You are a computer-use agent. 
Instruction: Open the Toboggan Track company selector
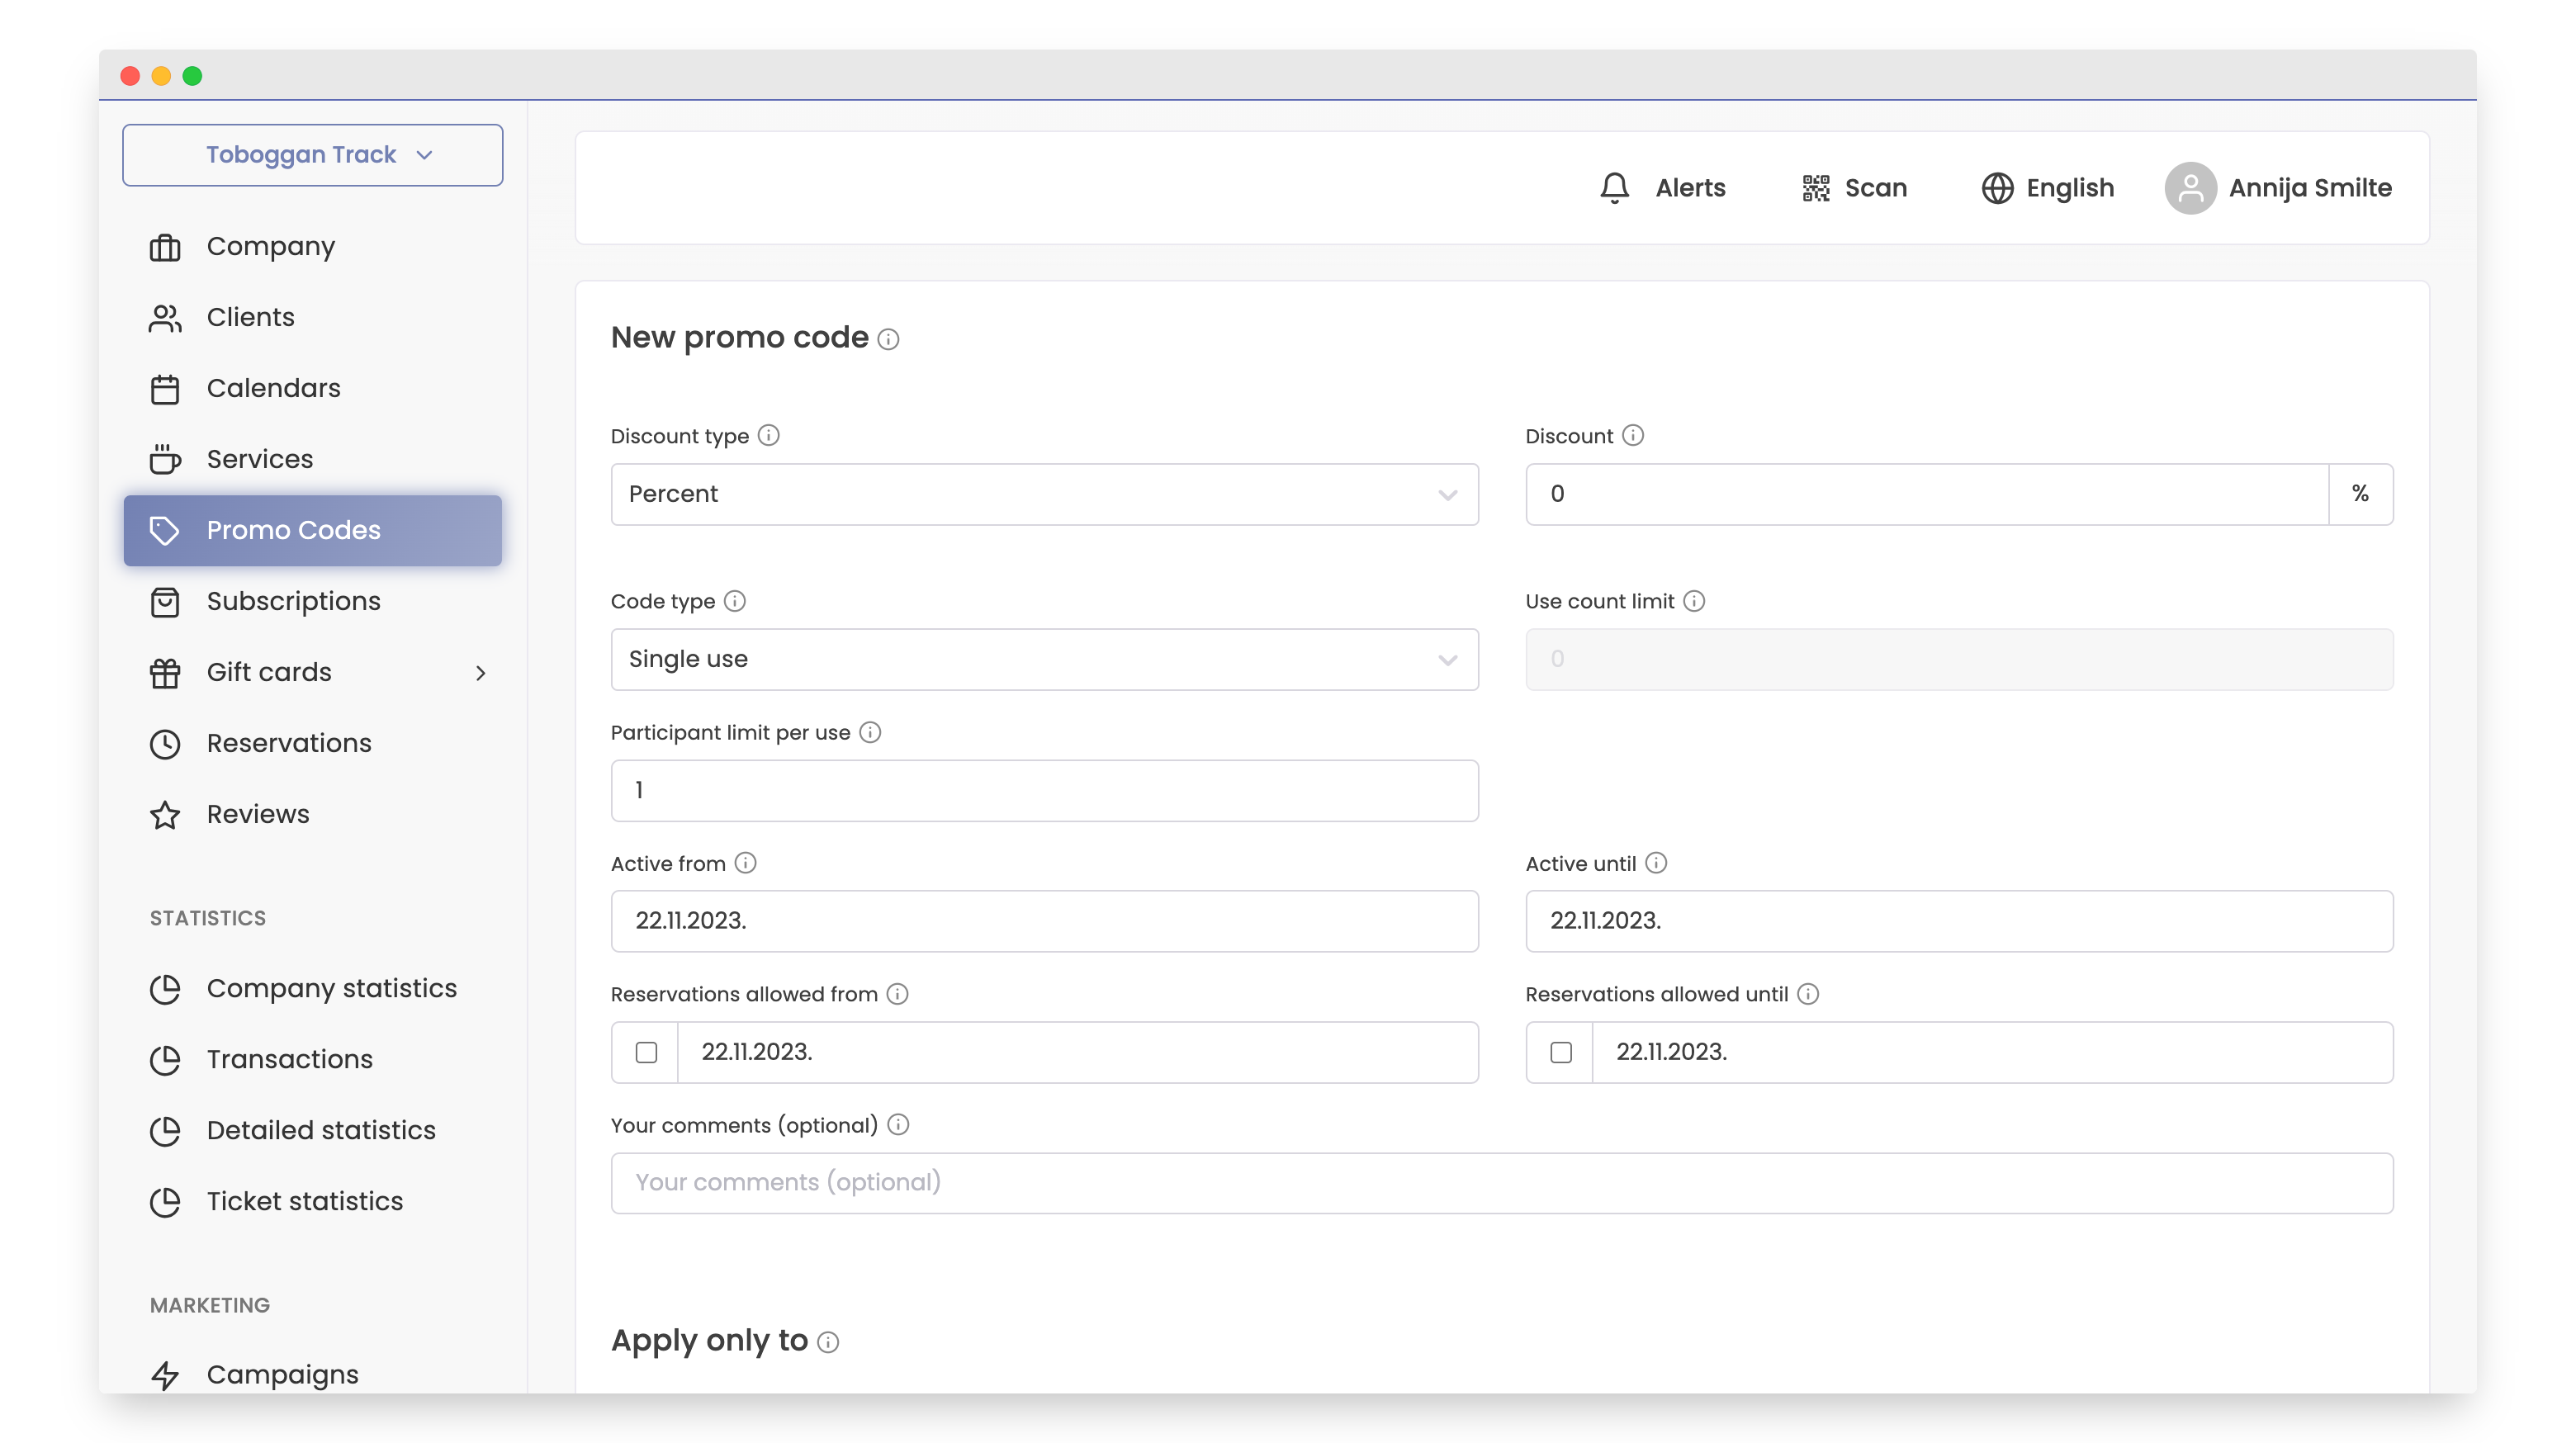coord(312,155)
